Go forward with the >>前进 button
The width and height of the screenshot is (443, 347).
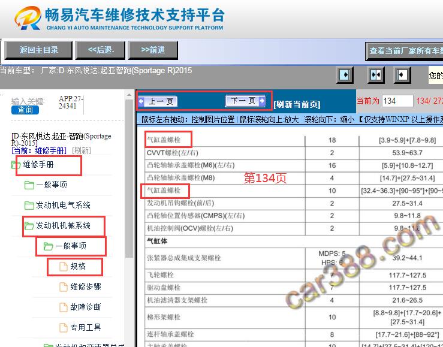153,50
